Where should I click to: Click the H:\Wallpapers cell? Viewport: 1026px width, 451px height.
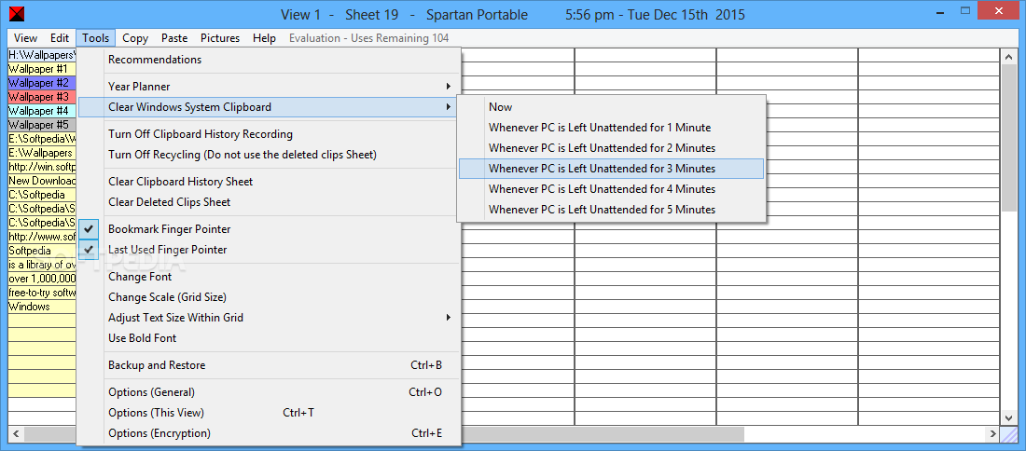tap(42, 56)
